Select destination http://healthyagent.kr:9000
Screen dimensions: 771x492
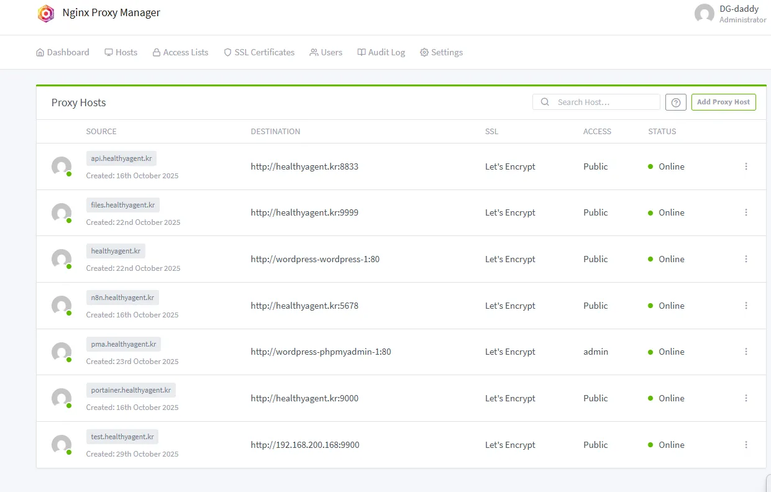[x=304, y=398]
